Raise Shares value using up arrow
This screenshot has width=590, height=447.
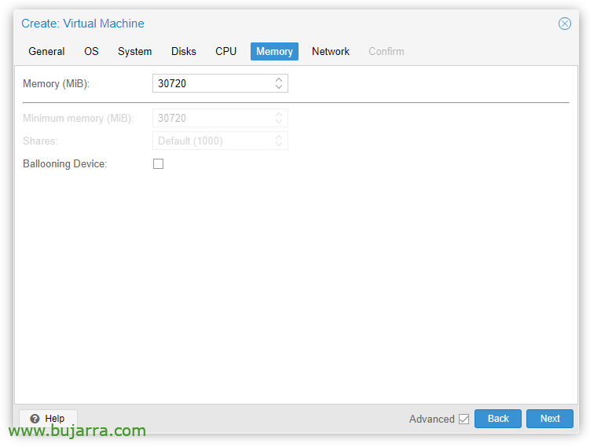278,137
